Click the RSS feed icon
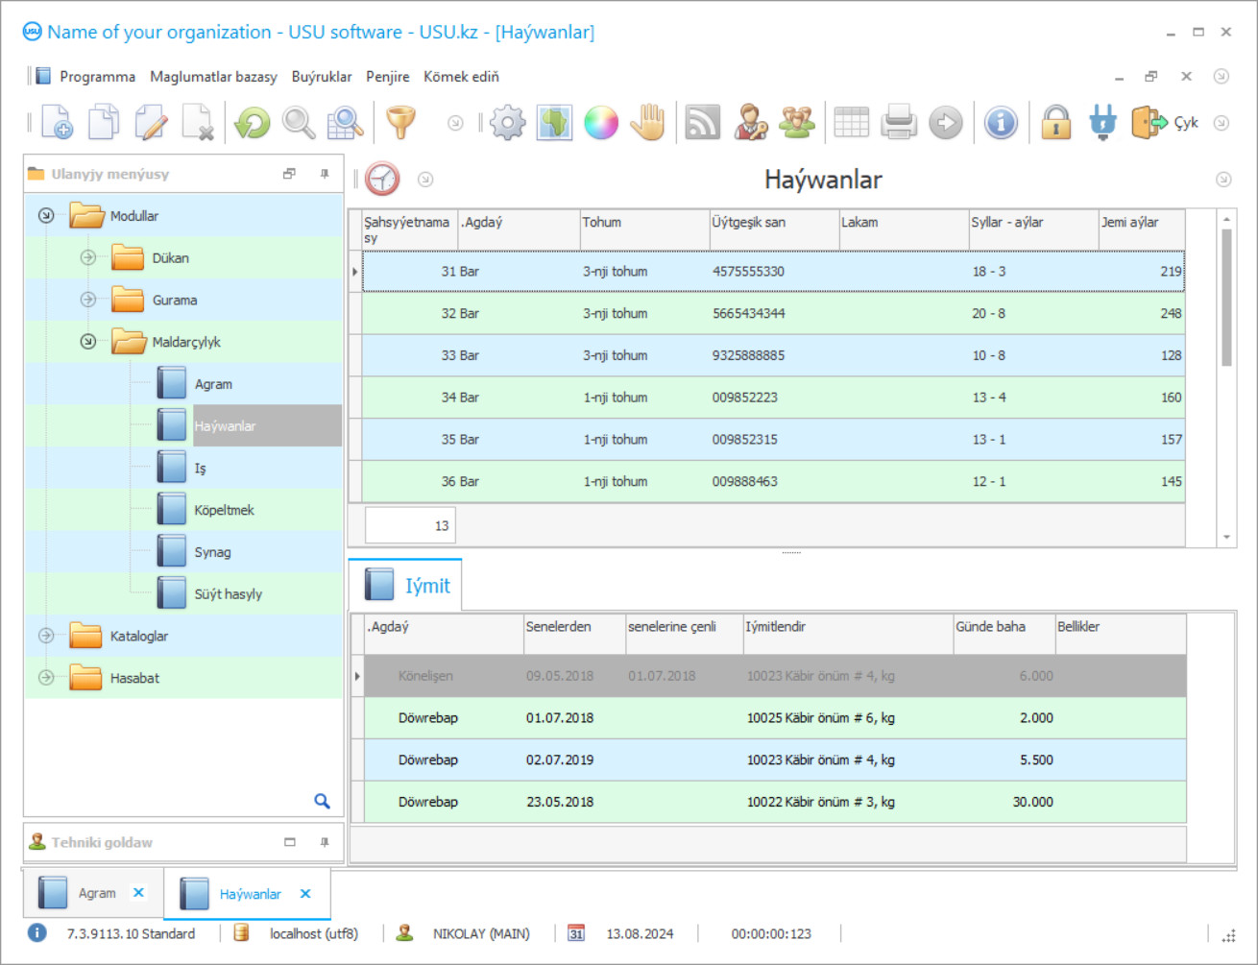 702,123
